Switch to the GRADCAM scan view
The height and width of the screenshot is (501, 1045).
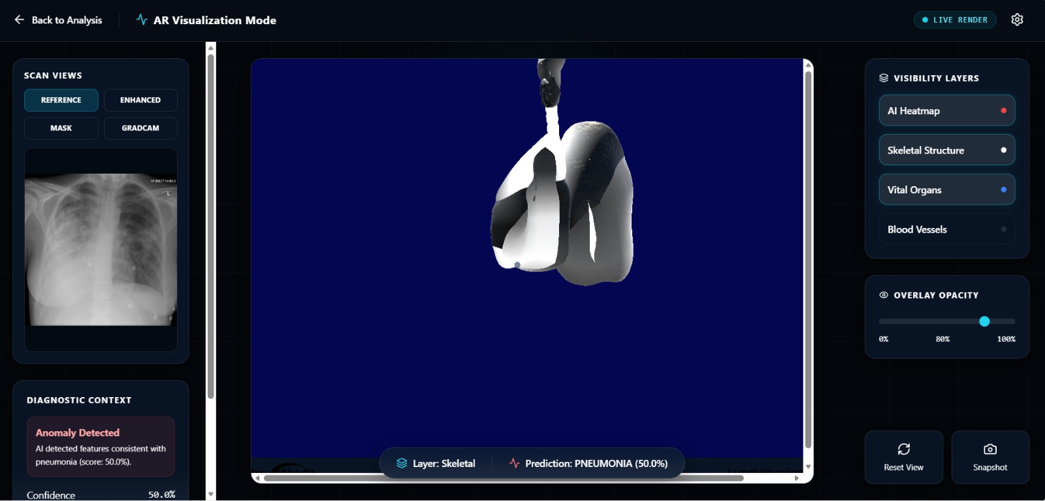tap(140, 128)
